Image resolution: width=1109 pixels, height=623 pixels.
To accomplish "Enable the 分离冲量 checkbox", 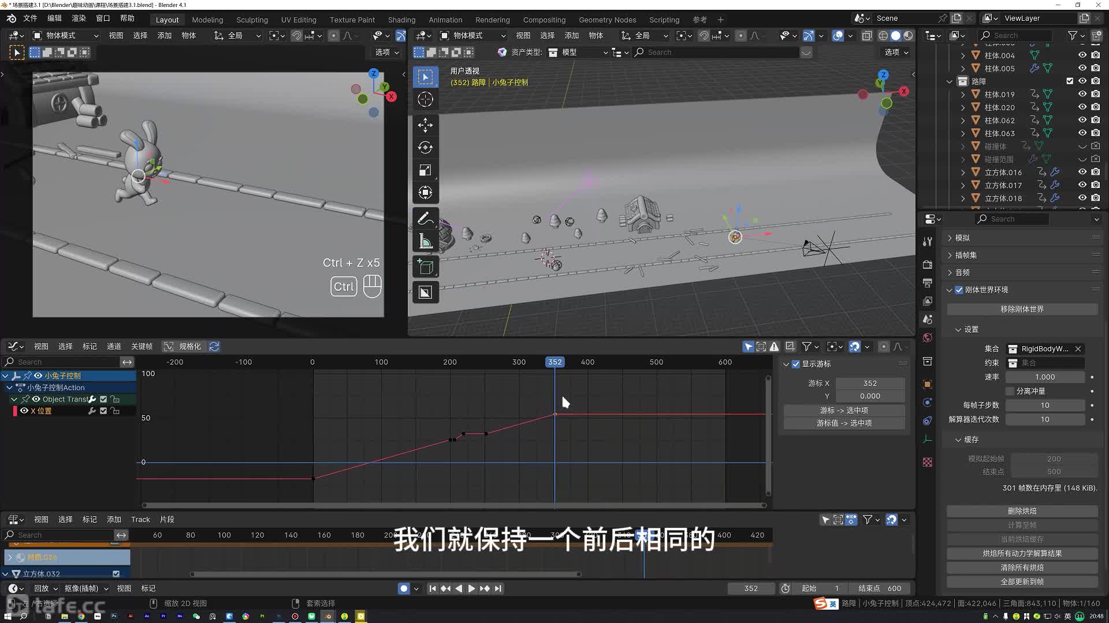I will (1010, 391).
